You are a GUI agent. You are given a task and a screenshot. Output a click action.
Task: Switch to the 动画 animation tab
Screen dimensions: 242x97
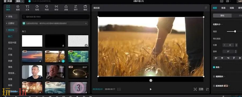[232, 8]
